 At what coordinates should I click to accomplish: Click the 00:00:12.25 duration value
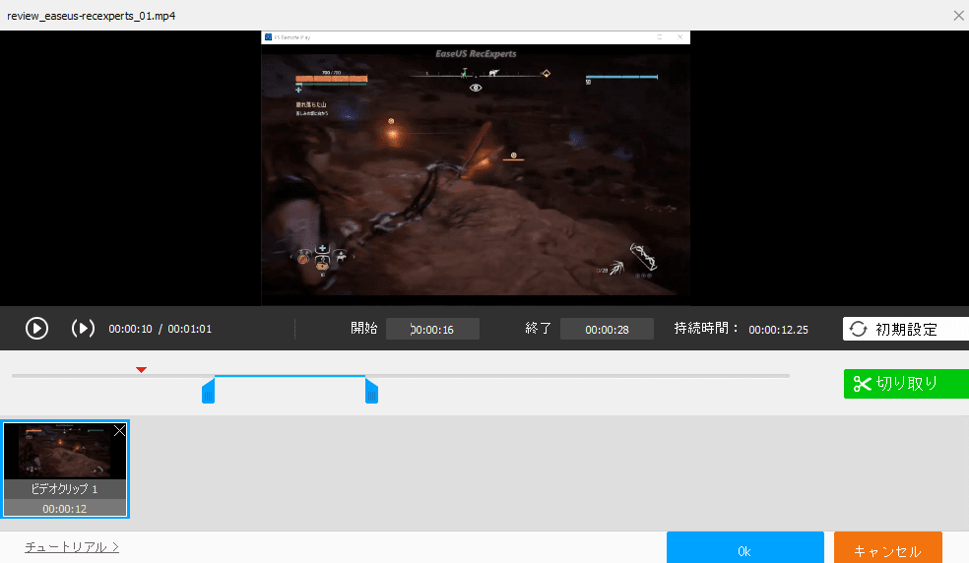tap(778, 330)
